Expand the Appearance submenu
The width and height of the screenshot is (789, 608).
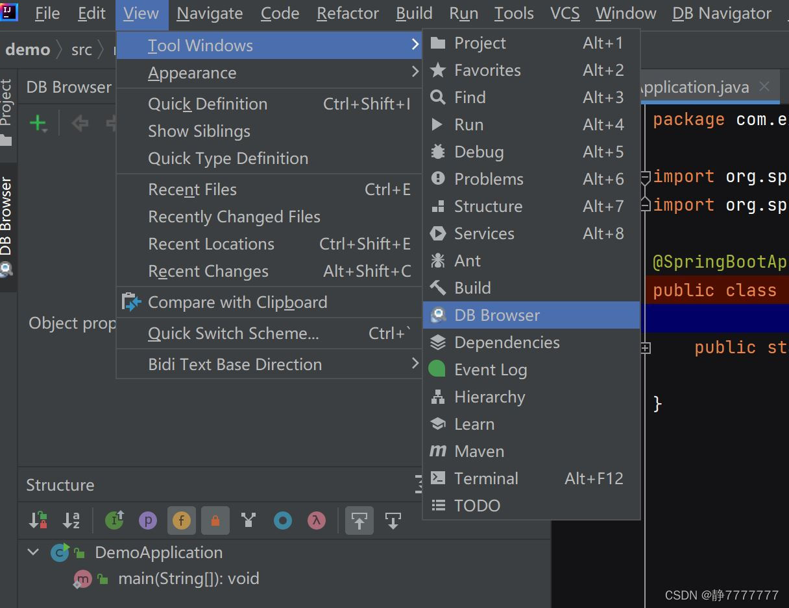pos(269,73)
